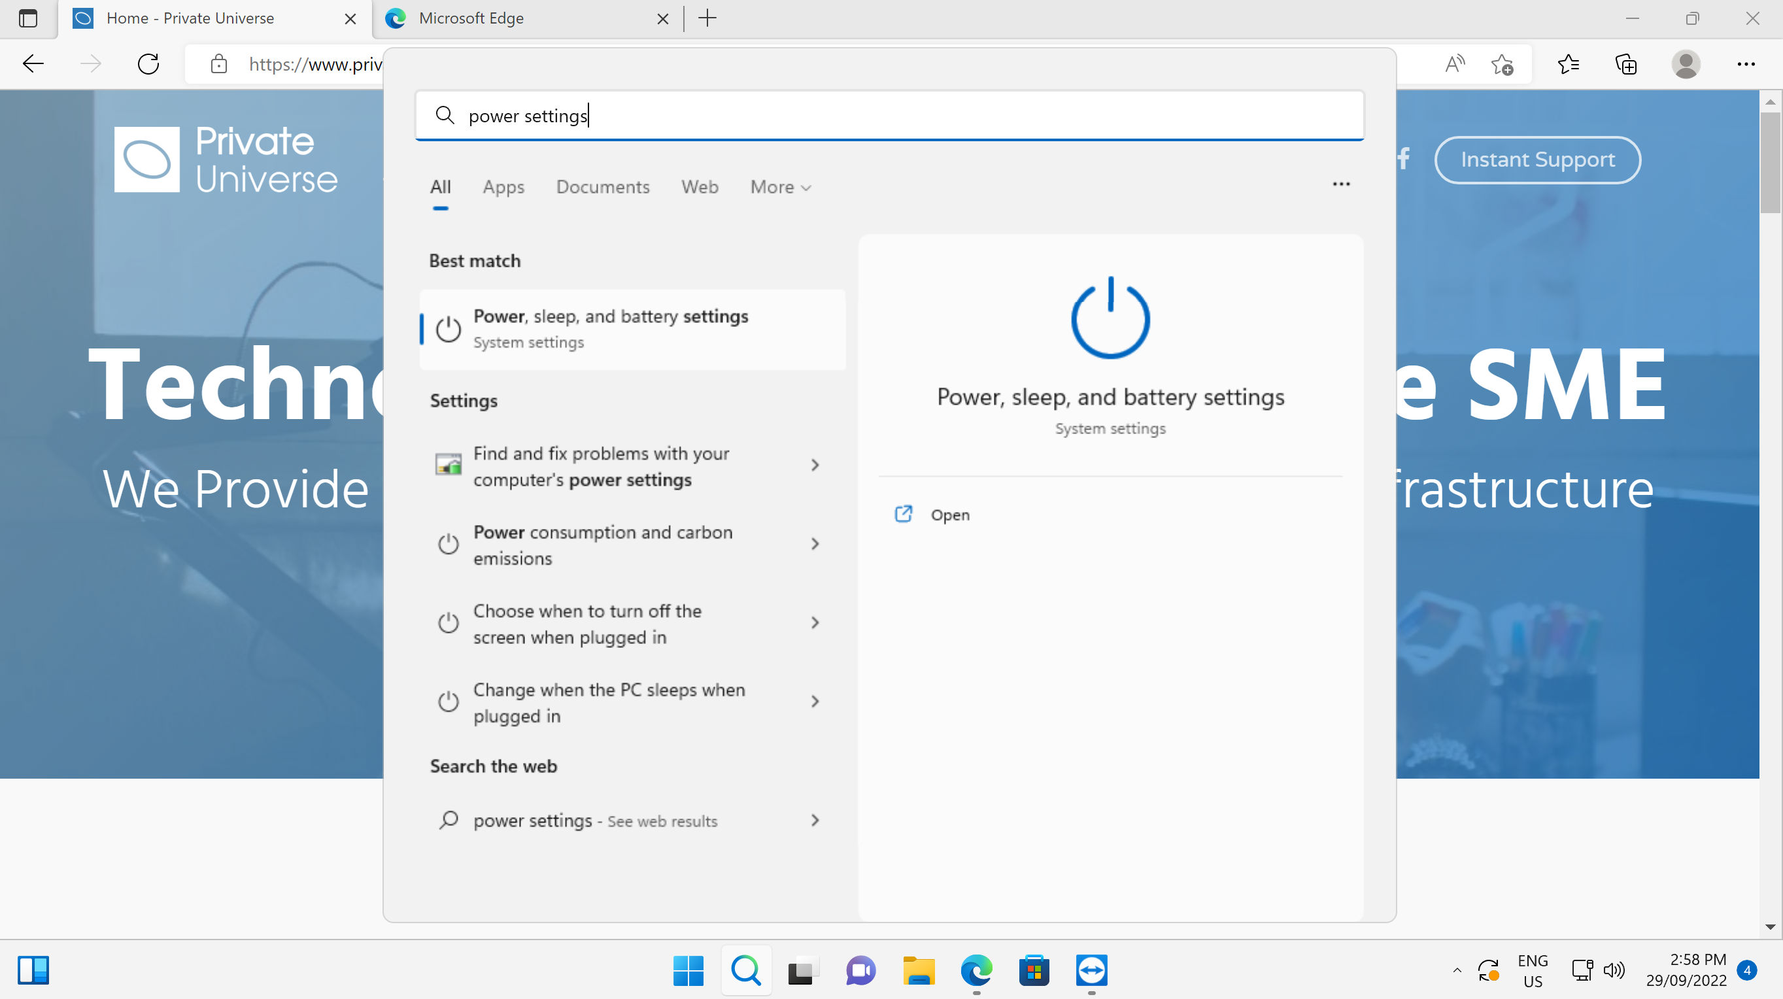Click the Windows search text field
The image size is (1783, 999).
889,116
